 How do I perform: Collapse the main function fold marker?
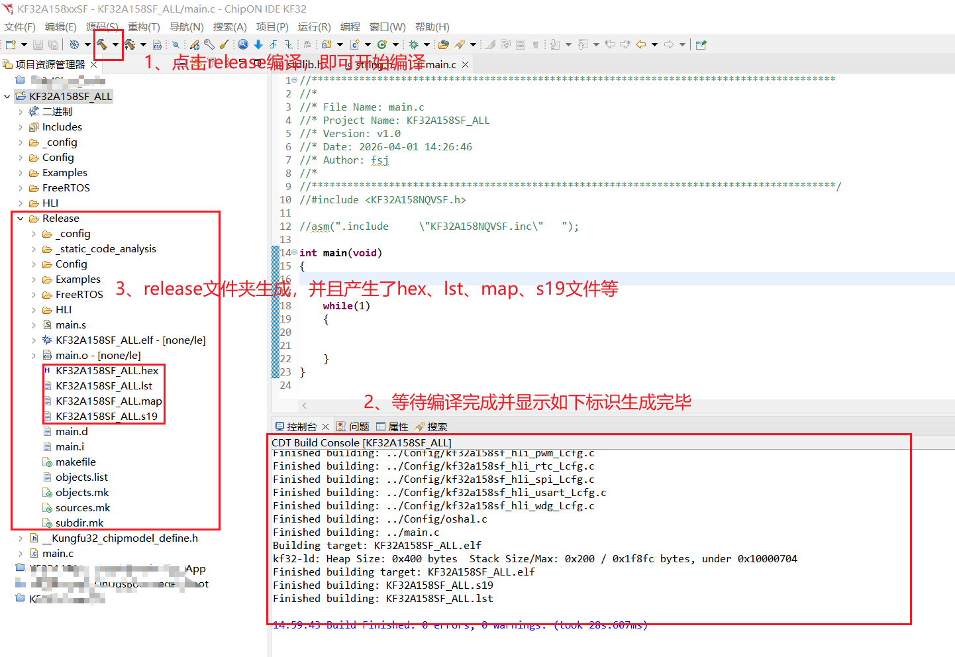[294, 252]
